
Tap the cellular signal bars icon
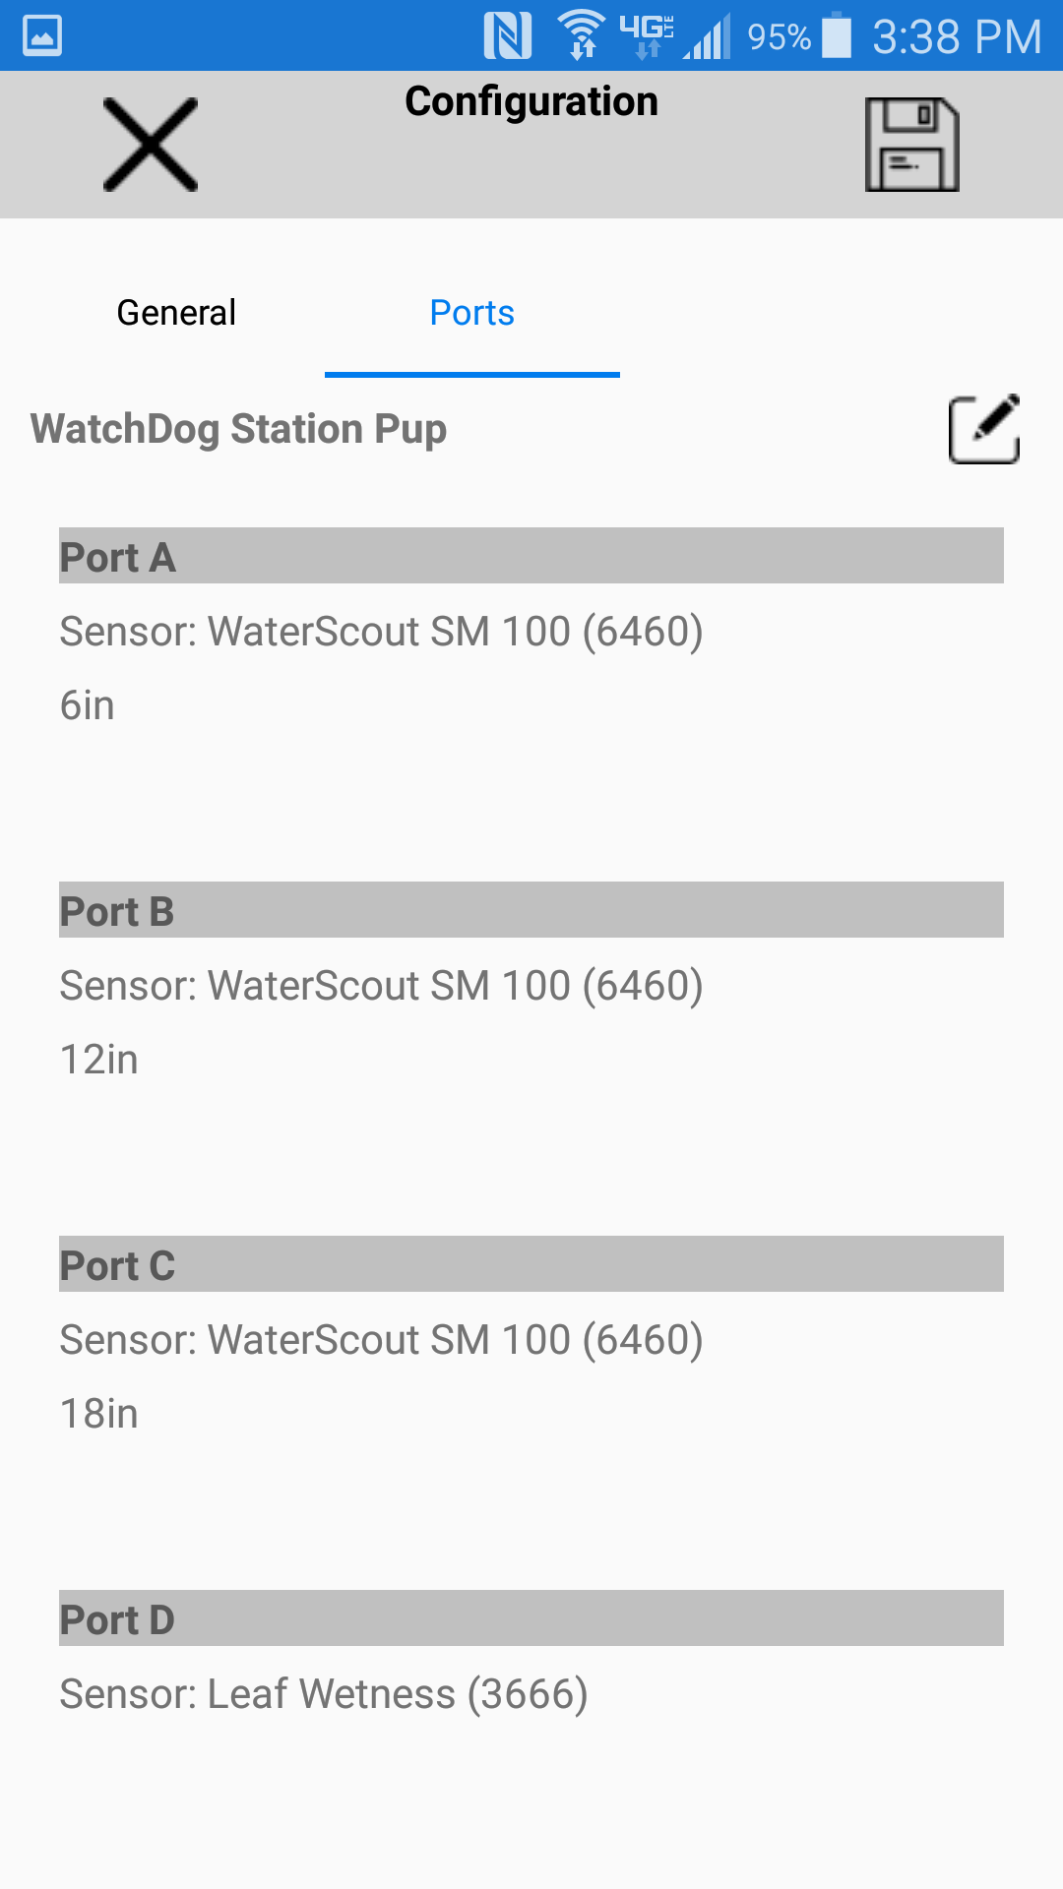709,37
